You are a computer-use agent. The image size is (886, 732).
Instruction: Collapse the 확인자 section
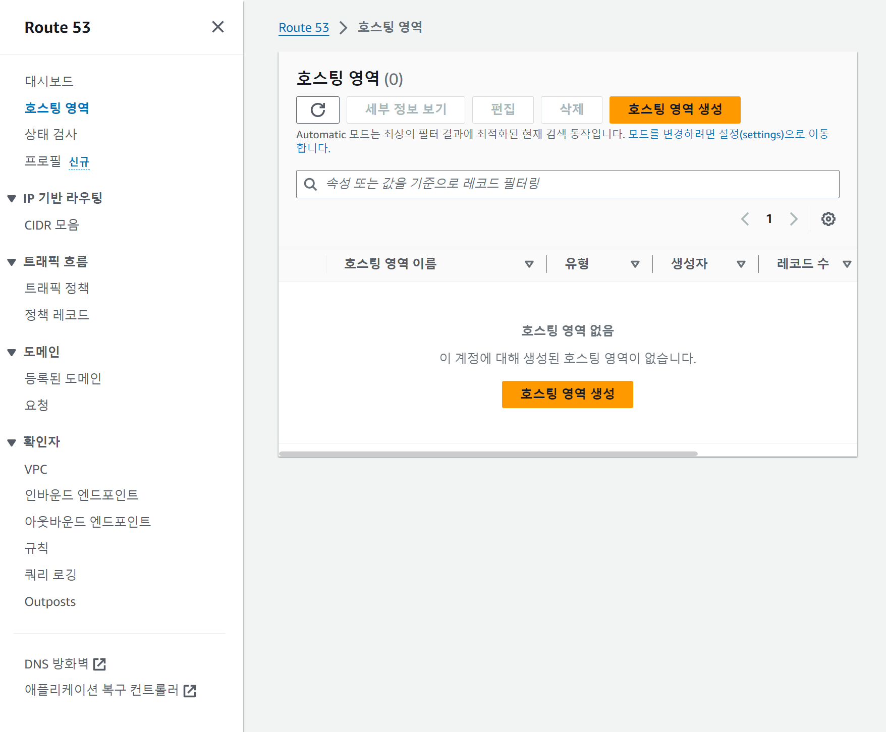pos(12,442)
